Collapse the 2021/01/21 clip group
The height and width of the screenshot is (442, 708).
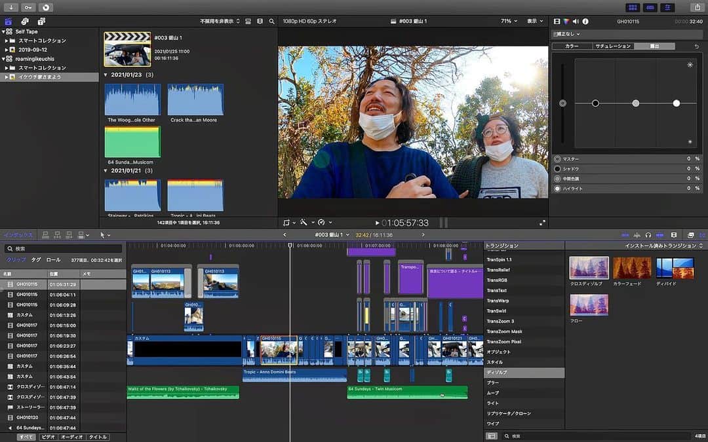[x=106, y=171]
